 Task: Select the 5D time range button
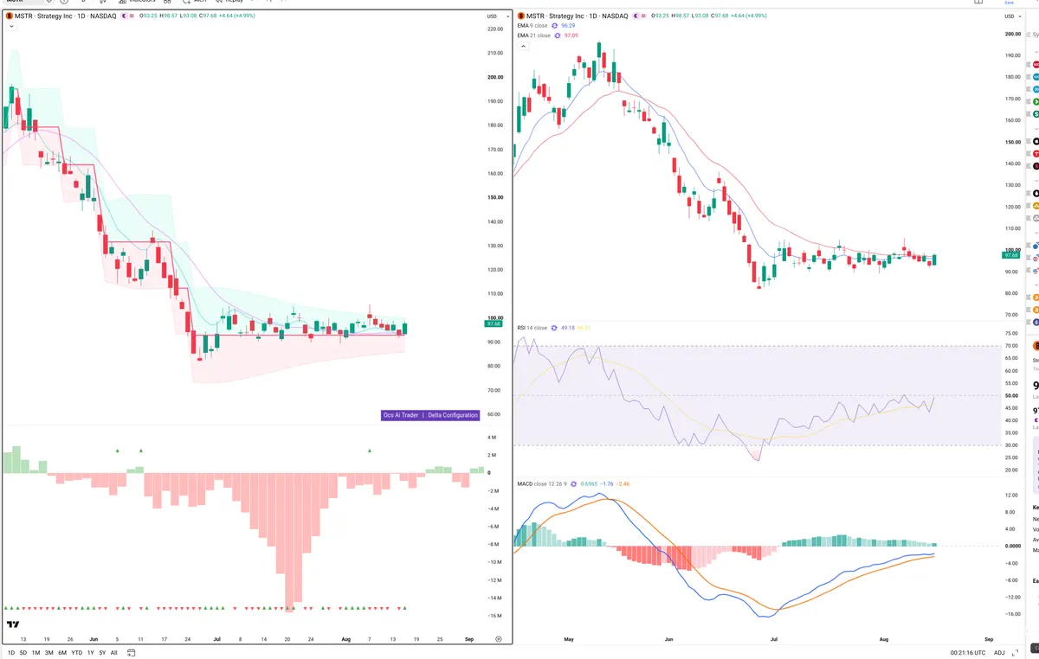point(23,653)
